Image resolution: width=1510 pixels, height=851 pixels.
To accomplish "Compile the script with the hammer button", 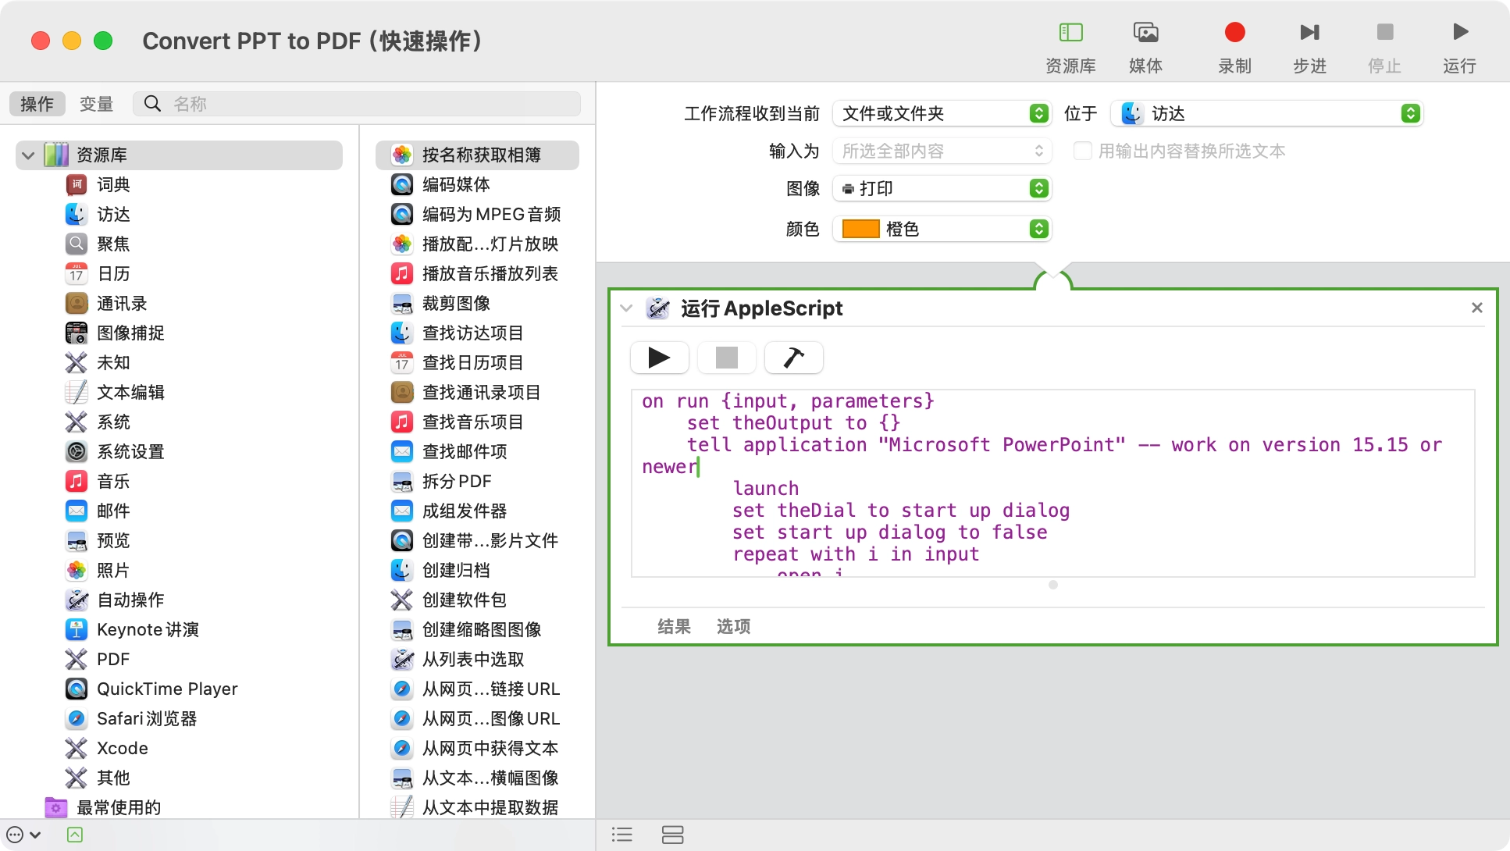I will point(793,358).
